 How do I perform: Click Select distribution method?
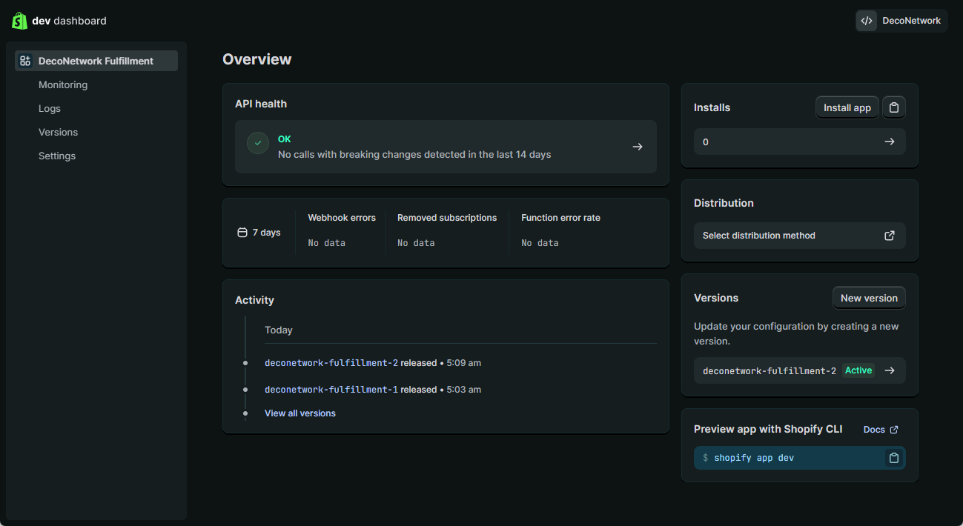pyautogui.click(x=800, y=236)
